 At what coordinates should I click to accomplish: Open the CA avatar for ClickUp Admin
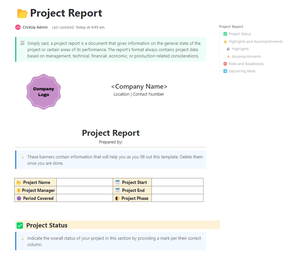[x=18, y=27]
